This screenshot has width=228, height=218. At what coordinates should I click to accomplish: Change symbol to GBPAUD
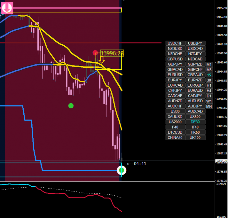(x=195, y=75)
